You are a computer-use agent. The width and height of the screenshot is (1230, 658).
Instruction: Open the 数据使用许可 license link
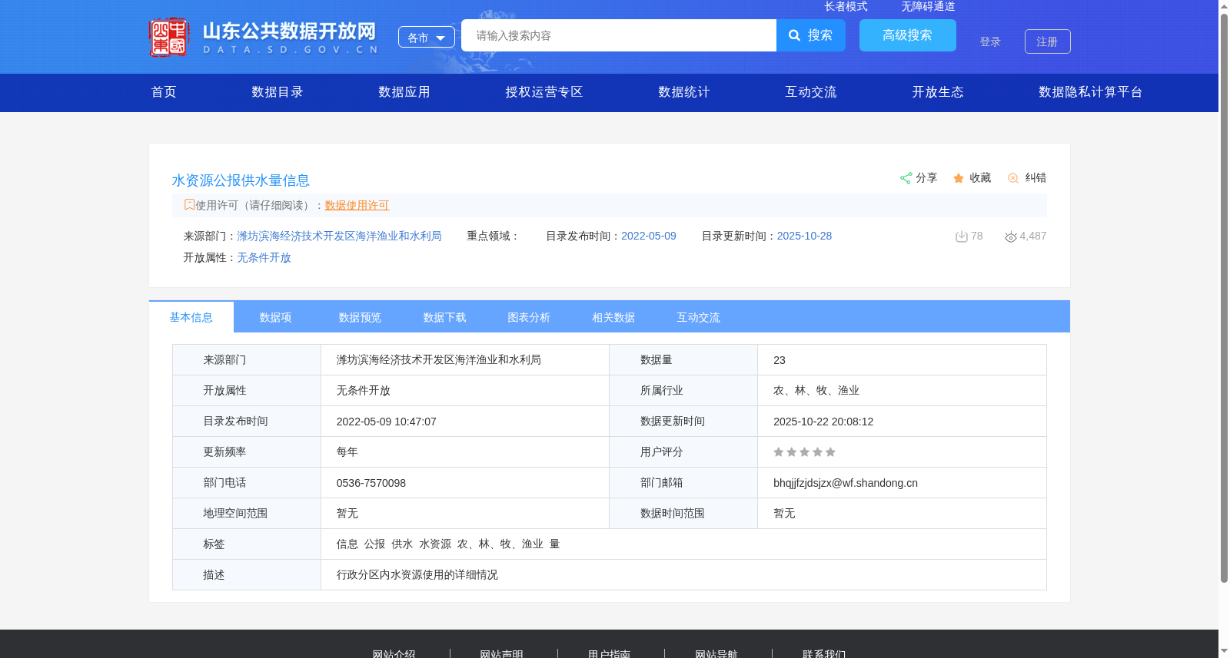(357, 205)
